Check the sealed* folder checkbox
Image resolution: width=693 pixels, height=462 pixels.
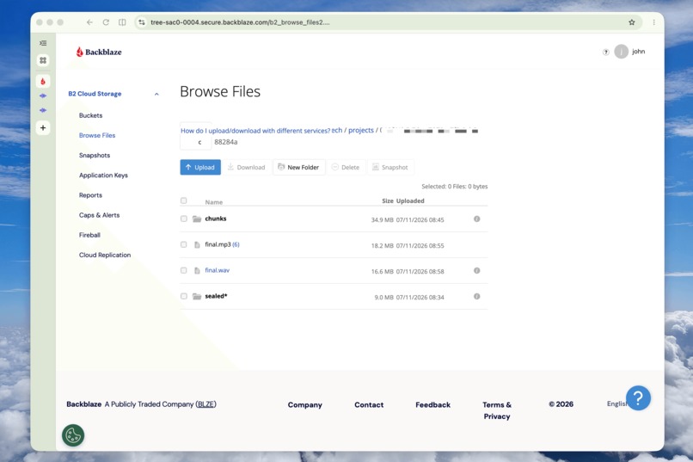(184, 296)
